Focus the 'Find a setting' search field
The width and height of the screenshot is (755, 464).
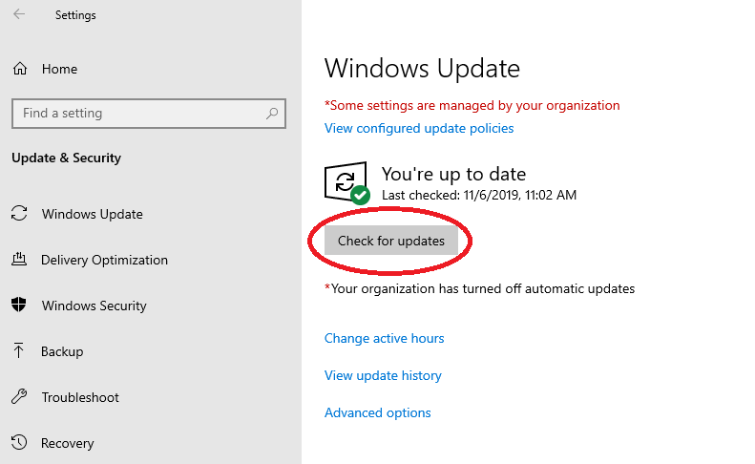coord(138,113)
